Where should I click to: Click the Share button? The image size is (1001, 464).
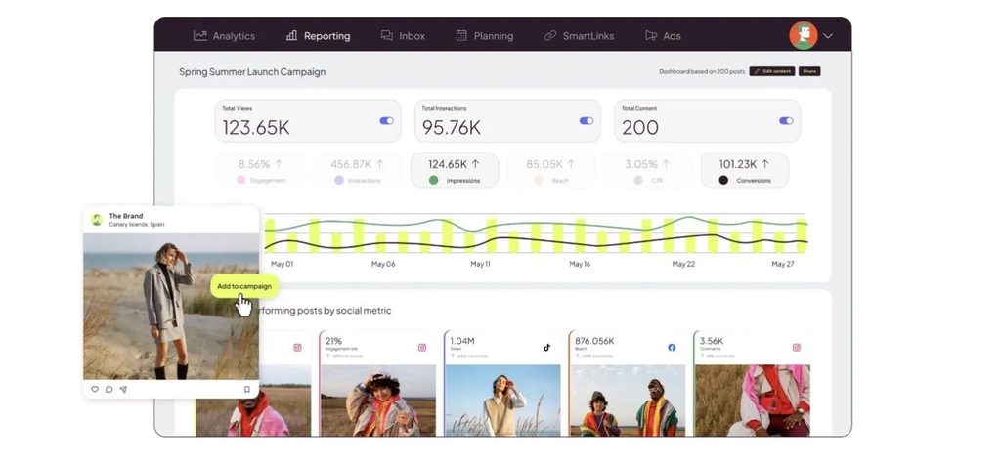pyautogui.click(x=809, y=71)
